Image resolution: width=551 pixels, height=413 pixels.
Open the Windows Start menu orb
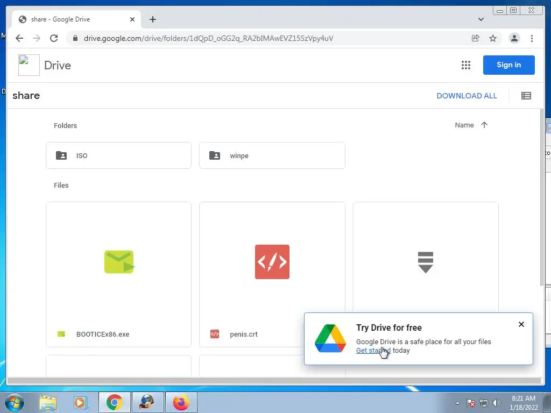(15, 402)
